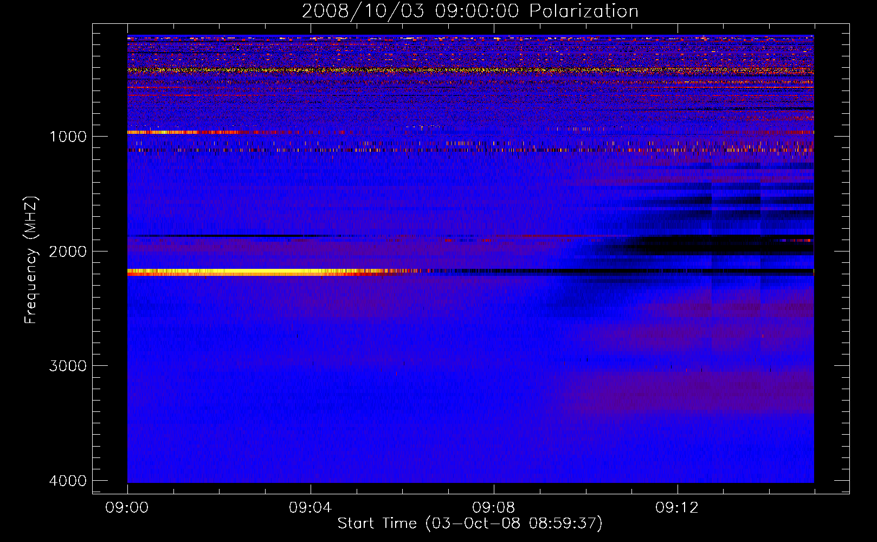Click the 4000 frequency tick label

[68, 481]
